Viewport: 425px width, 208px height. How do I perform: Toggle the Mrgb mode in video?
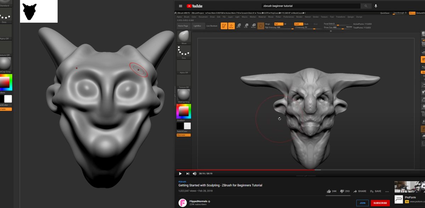tap(267, 24)
